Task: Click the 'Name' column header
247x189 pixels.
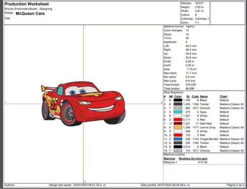Action: click(204, 97)
